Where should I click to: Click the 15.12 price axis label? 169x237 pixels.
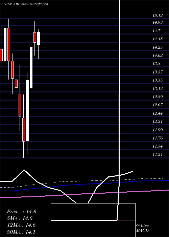point(158,16)
